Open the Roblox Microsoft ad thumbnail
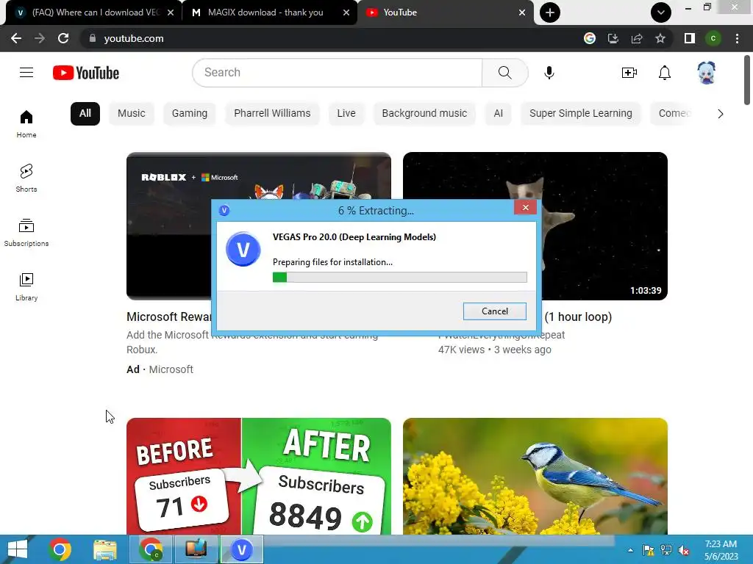The height and width of the screenshot is (564, 753). (168, 226)
